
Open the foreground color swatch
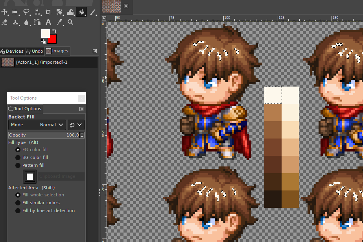point(45,33)
